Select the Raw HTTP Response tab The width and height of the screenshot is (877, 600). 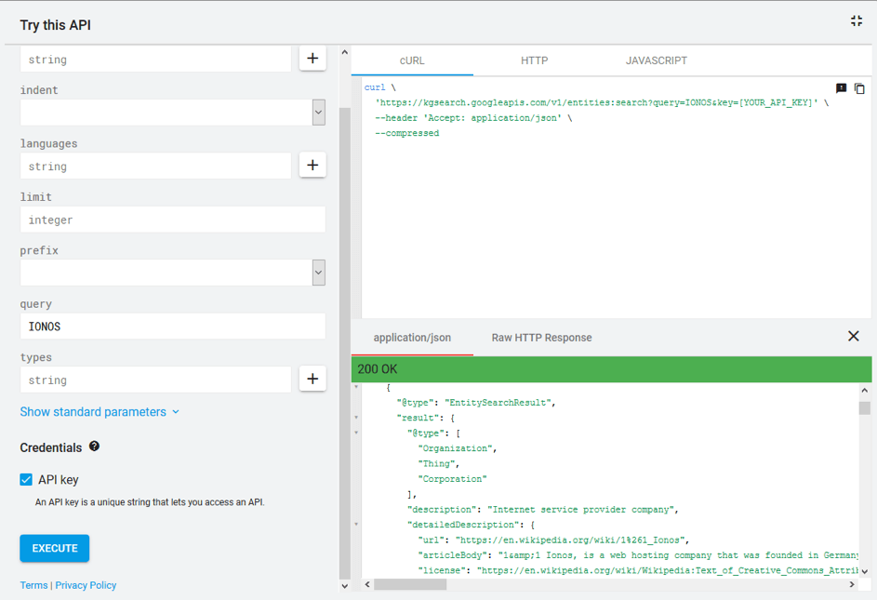541,338
